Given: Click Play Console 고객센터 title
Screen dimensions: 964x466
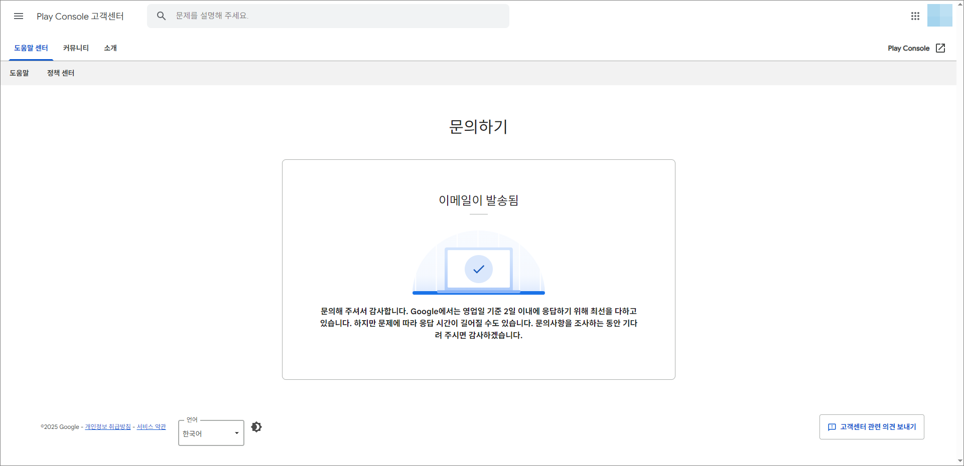Looking at the screenshot, I should click(80, 16).
